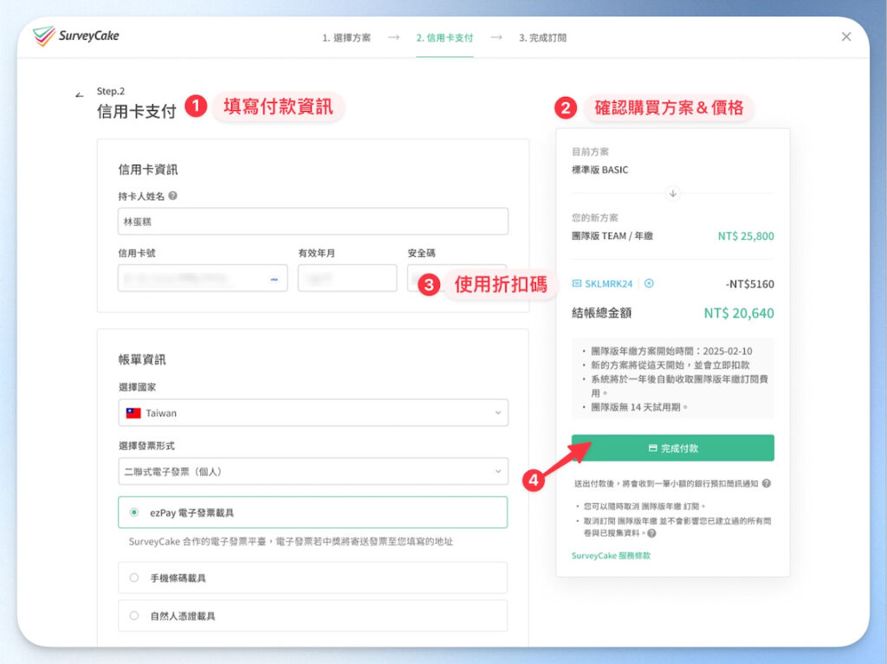Open SurveyCake 服務條款 link
887x664 pixels.
coord(611,556)
